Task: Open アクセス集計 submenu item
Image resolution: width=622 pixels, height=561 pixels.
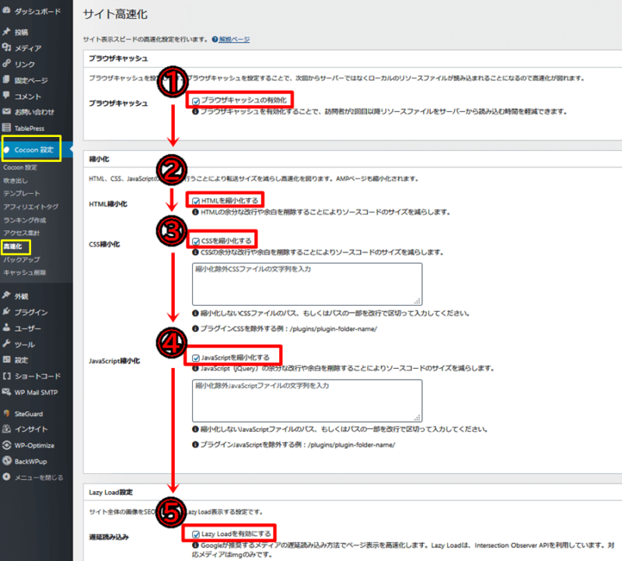Action: pos(22,233)
